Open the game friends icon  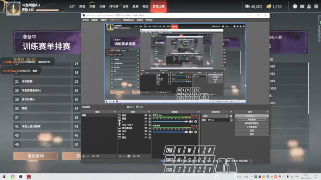coord(309,6)
